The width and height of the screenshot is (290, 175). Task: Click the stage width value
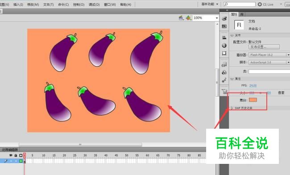tap(252, 93)
